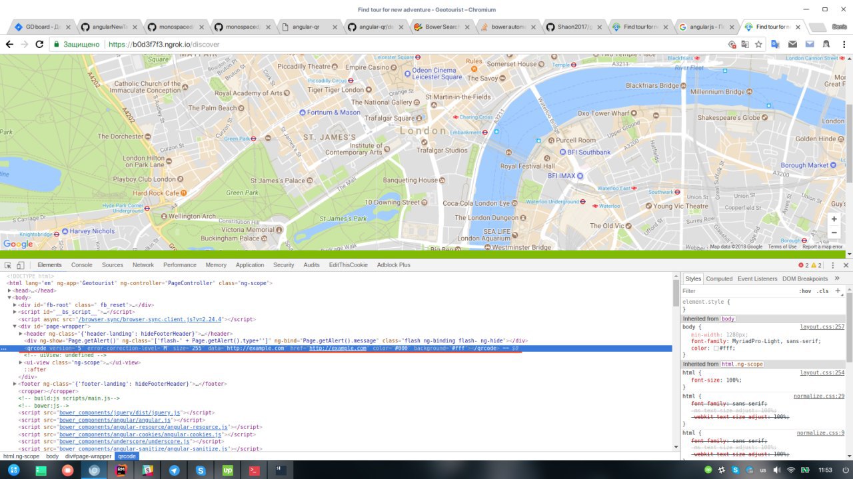This screenshot has height=479, width=853.
Task: Open the DOM Breakpoints tab
Action: point(805,278)
